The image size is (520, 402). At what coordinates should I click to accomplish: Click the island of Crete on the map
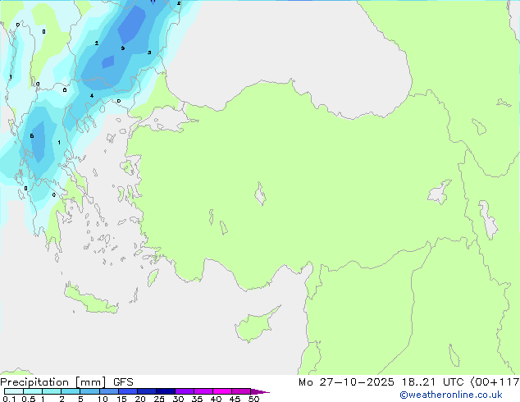click(91, 300)
